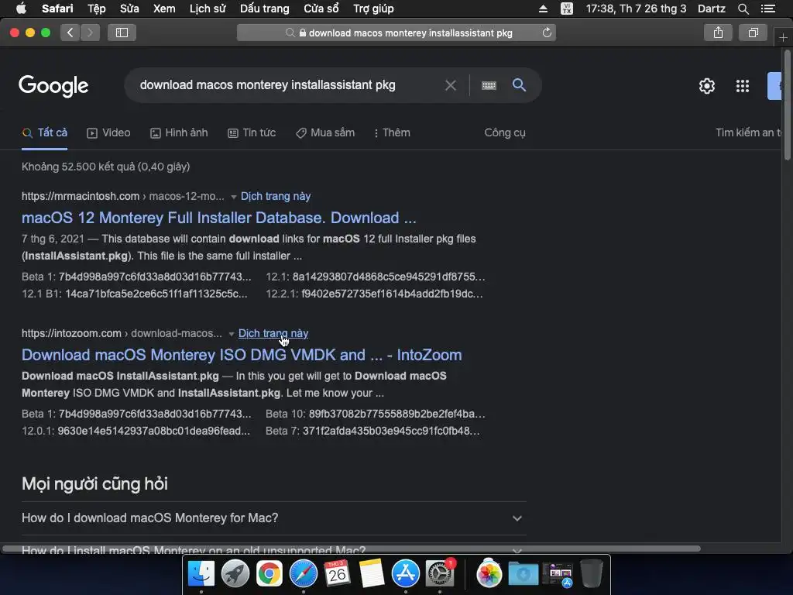
Task: Open the Trash in the Dock
Action: pos(591,573)
